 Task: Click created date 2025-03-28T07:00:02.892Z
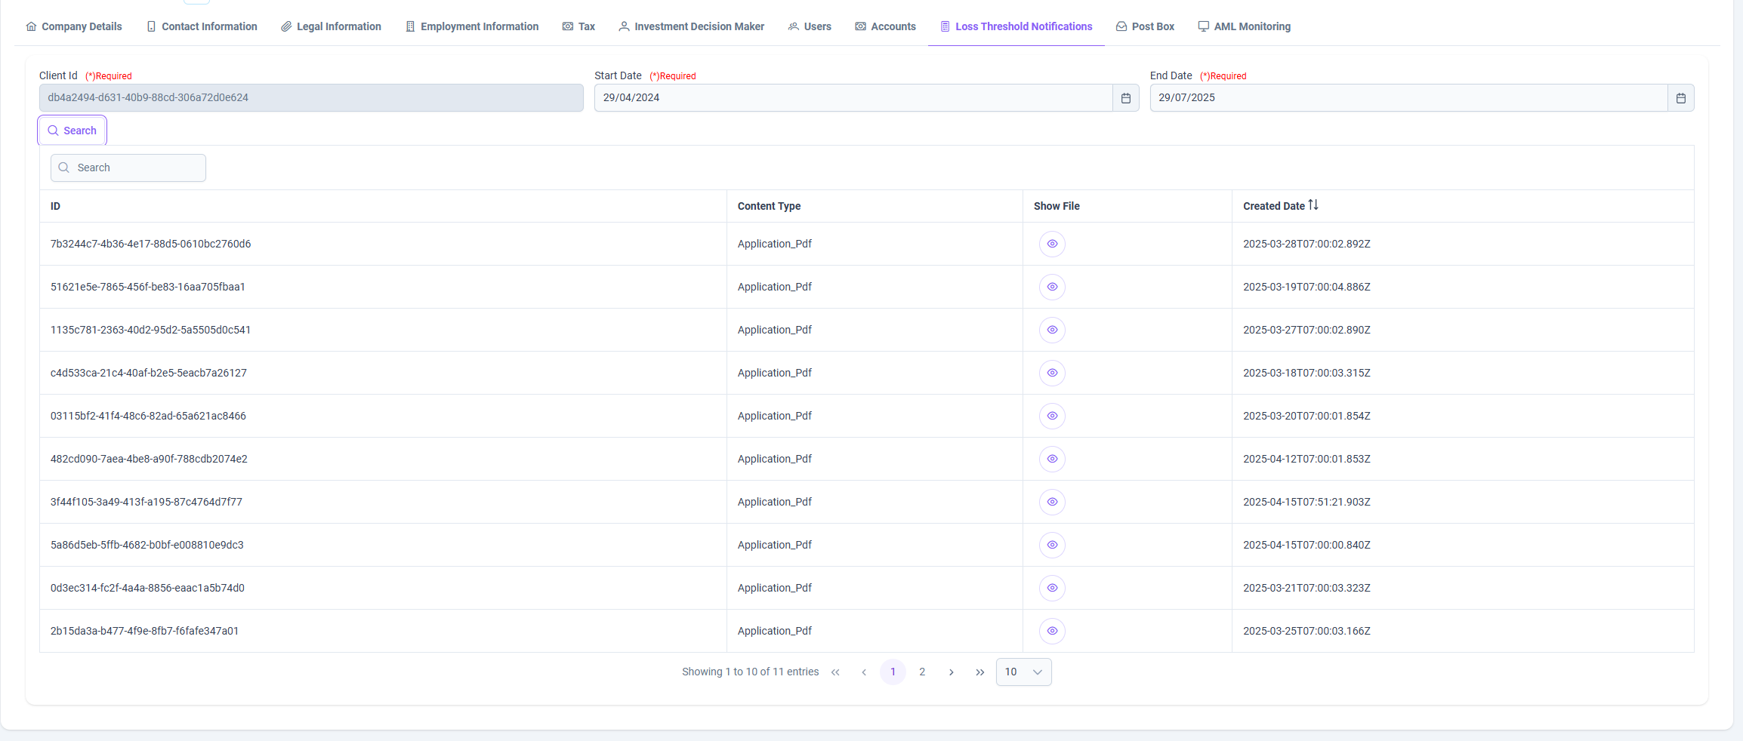click(1306, 244)
